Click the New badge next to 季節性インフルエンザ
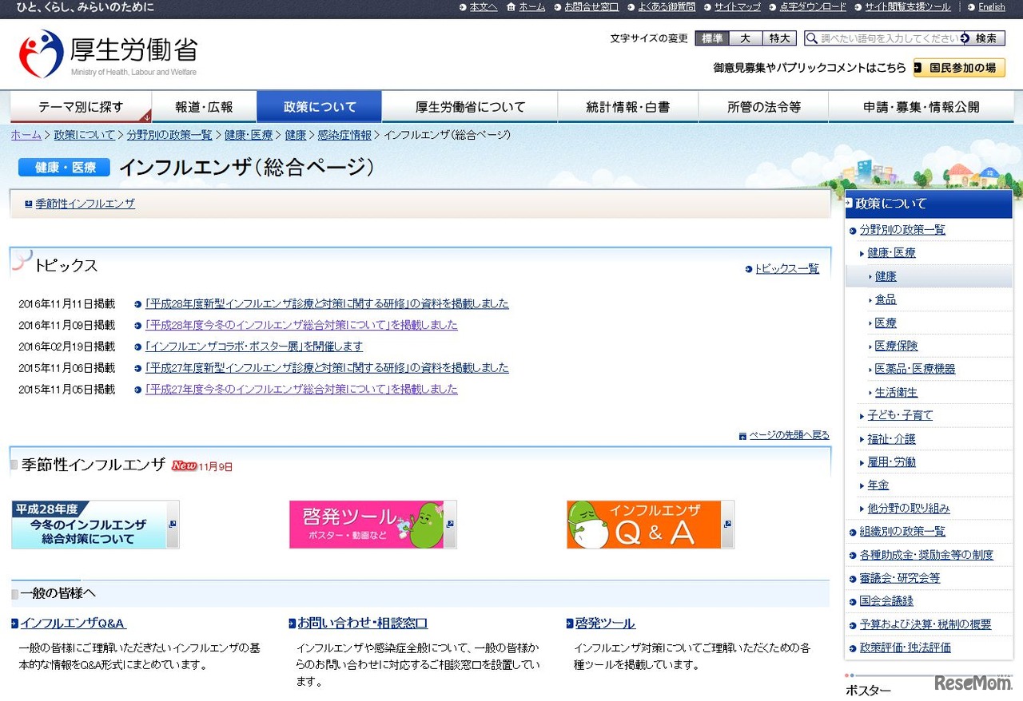The height and width of the screenshot is (701, 1023). pyautogui.click(x=183, y=465)
